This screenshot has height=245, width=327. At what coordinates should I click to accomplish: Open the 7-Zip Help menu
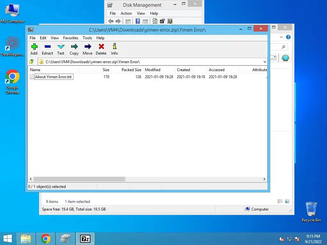(x=100, y=38)
